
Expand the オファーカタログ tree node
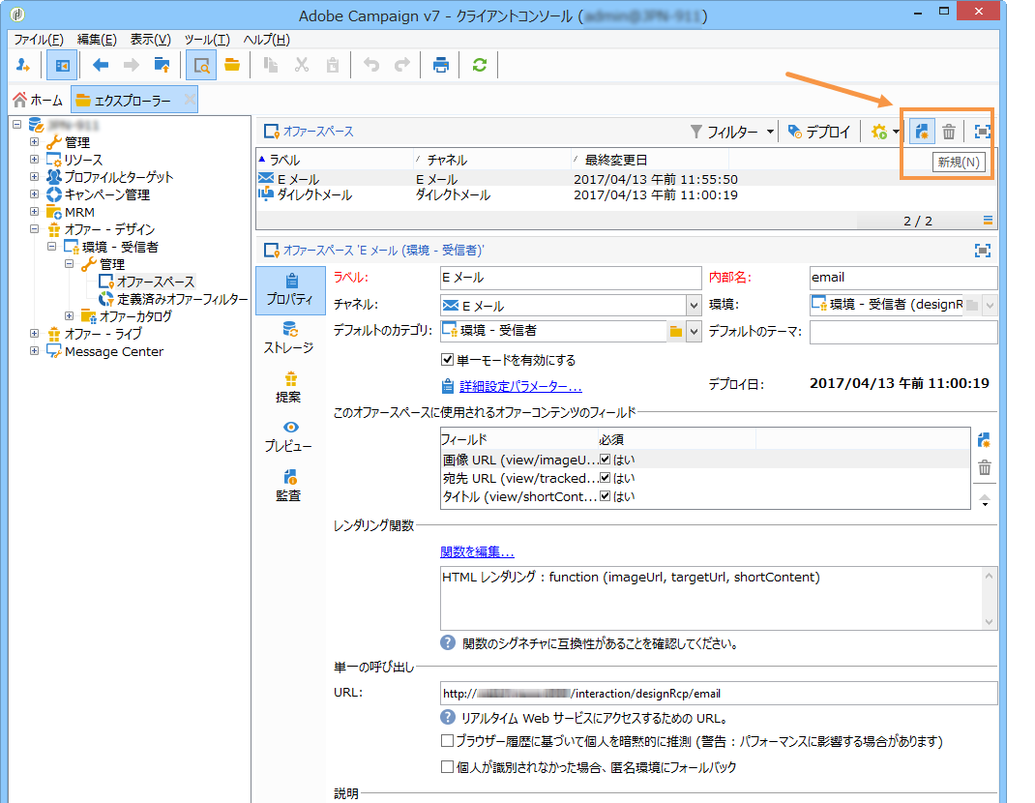click(x=69, y=315)
